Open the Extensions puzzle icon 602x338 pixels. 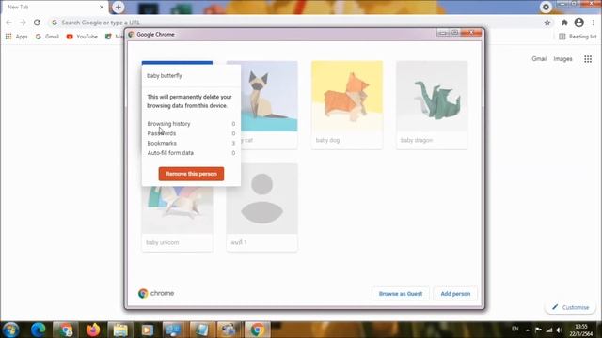pyautogui.click(x=564, y=23)
